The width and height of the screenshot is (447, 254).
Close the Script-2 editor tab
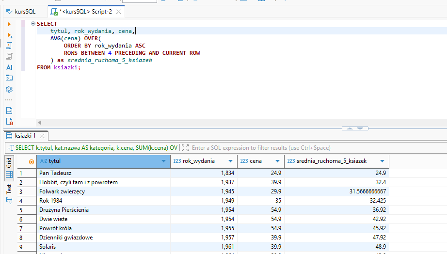pyautogui.click(x=117, y=11)
